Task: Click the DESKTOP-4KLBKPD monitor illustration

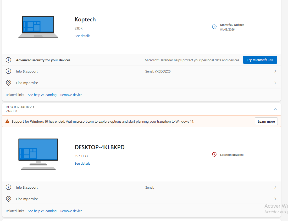Action: coord(38,154)
